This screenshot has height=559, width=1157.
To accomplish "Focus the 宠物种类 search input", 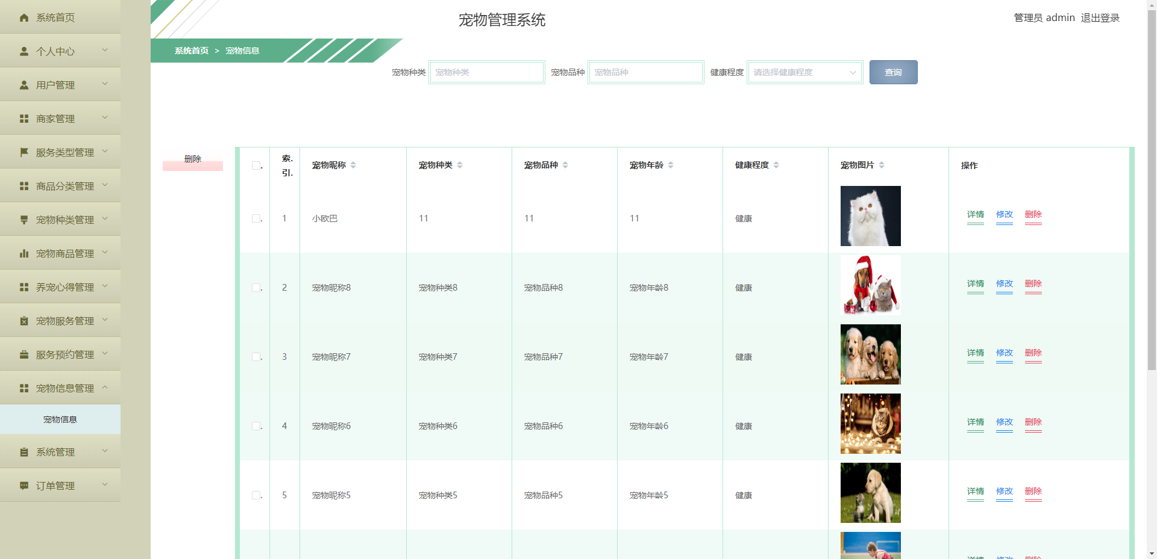I will 487,72.
